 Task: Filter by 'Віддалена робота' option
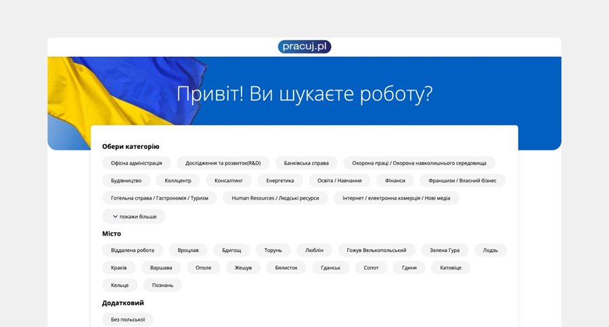(x=133, y=250)
